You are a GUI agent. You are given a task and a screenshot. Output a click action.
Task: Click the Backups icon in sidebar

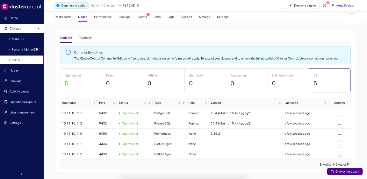coord(6,81)
